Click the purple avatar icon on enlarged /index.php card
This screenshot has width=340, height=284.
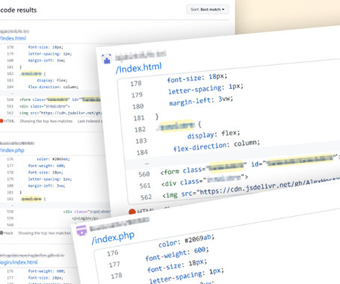point(81,230)
